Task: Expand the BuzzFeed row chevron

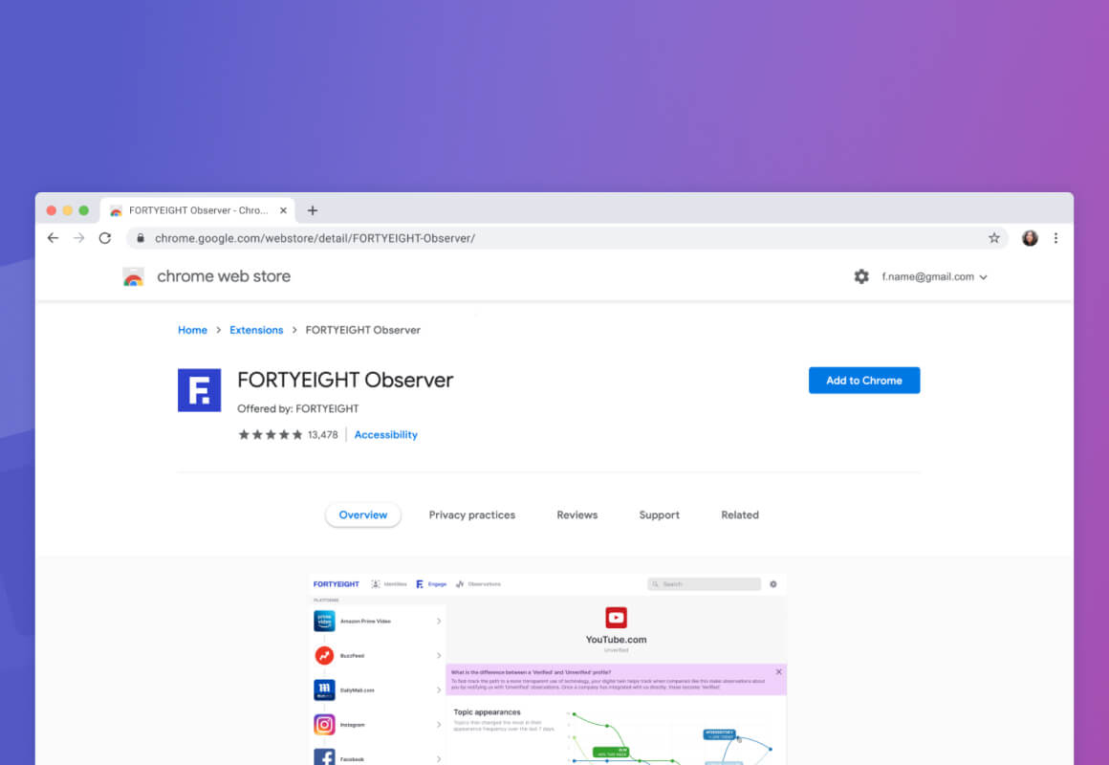Action: coord(439,656)
